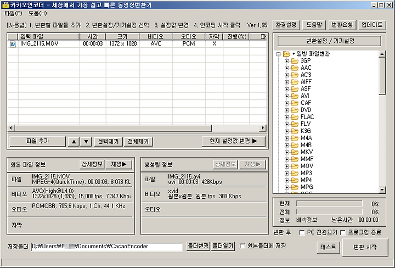The height and width of the screenshot is (268, 395).
Task: Click 파일 추가 button
Action: tap(37, 141)
